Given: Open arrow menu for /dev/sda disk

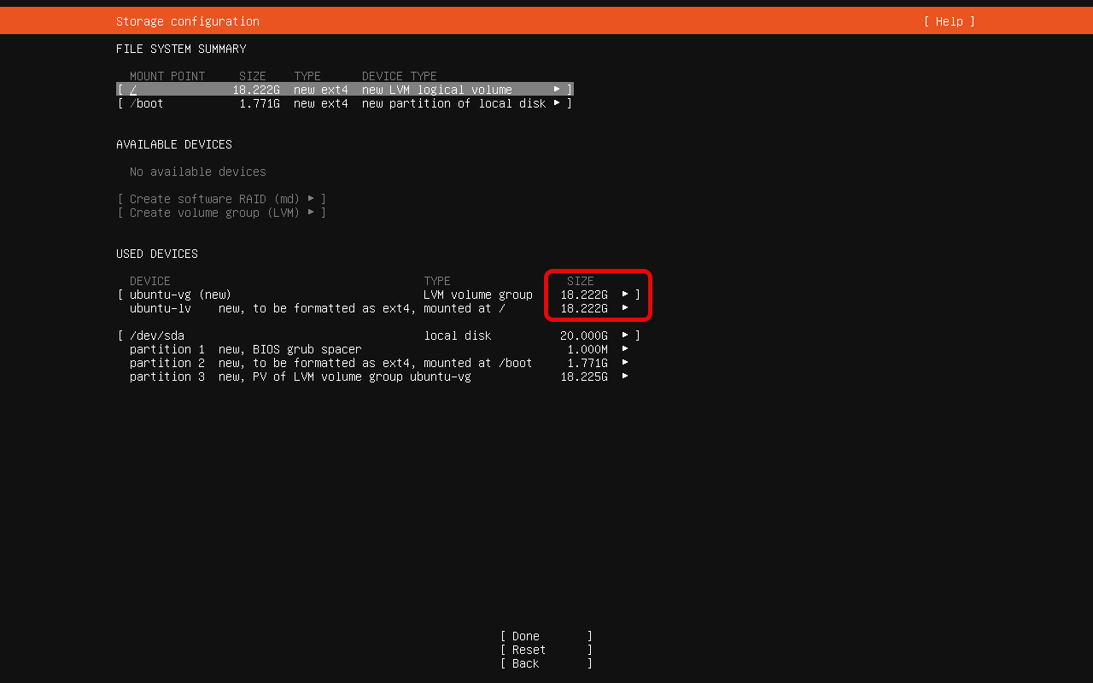Looking at the screenshot, I should tap(625, 336).
